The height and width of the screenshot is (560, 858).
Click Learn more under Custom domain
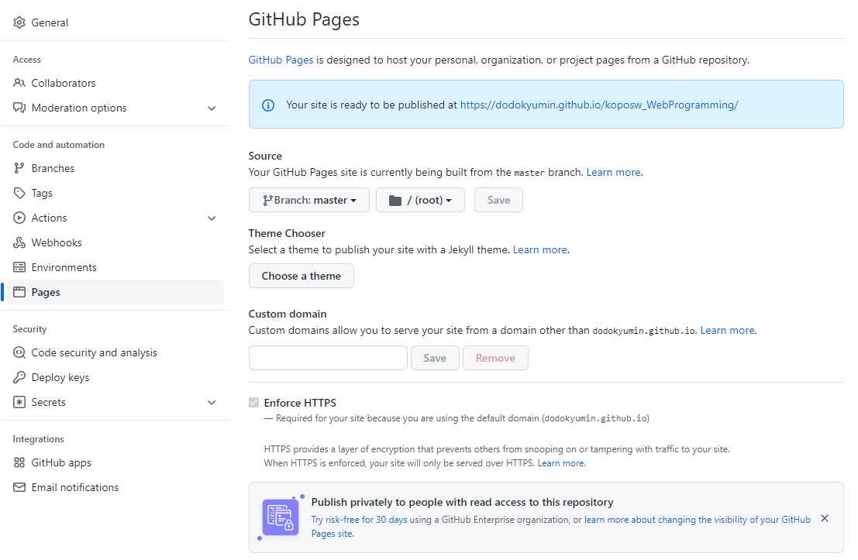[727, 330]
